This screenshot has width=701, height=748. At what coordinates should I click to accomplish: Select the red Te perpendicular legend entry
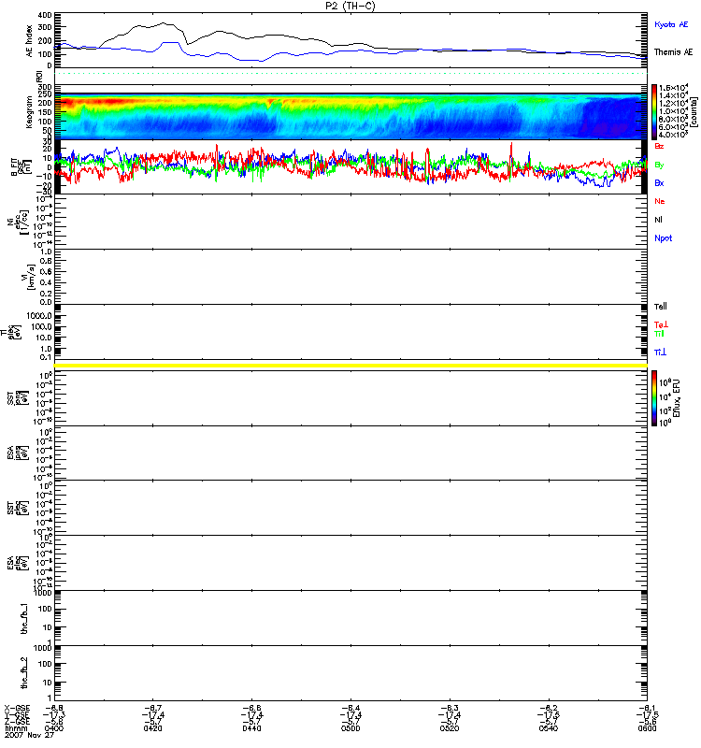(x=661, y=324)
